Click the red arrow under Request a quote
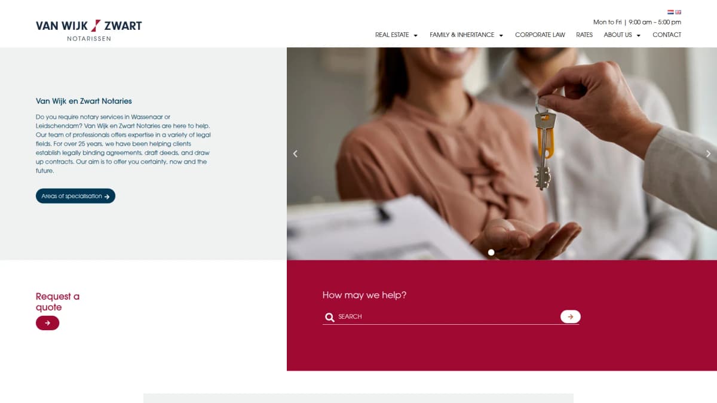The height and width of the screenshot is (403, 717). click(x=47, y=323)
